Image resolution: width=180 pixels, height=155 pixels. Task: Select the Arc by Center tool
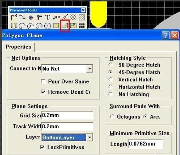coord(30,26)
